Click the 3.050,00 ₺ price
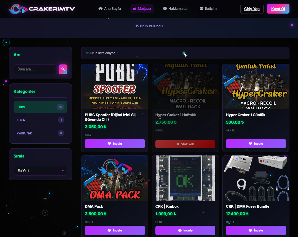Screen dimensions: 298x237 coord(95,127)
